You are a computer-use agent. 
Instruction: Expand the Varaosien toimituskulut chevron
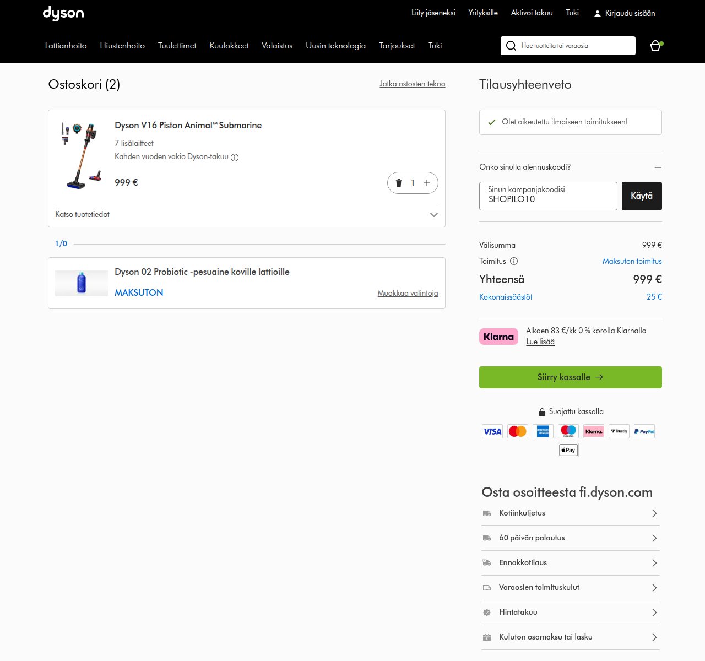(654, 588)
